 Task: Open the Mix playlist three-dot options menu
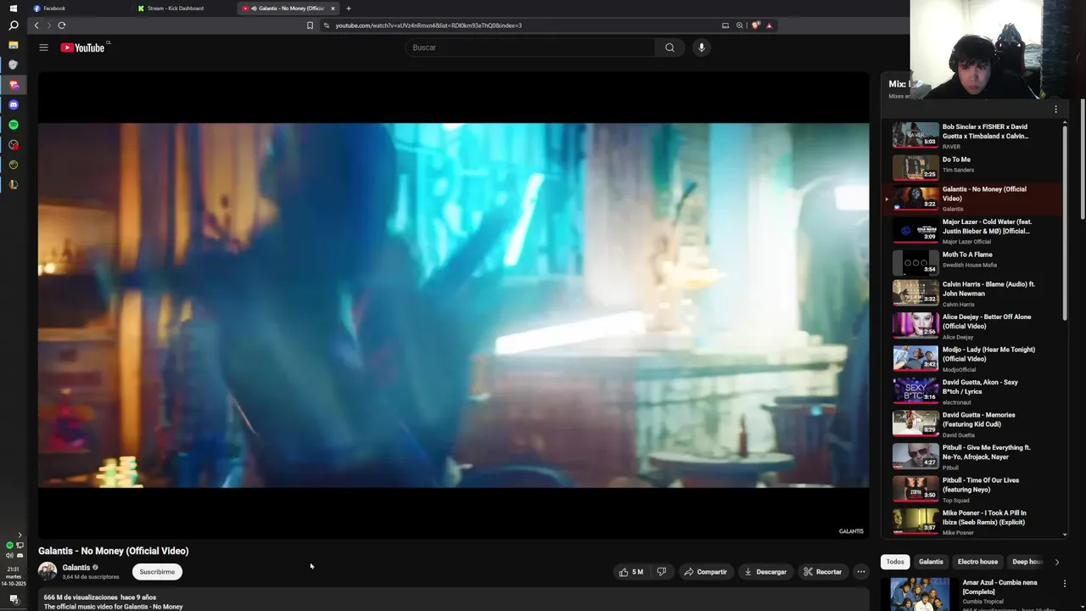point(1055,109)
